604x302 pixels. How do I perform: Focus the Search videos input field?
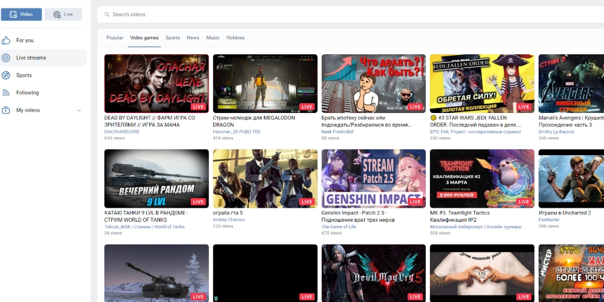[x=302, y=14]
